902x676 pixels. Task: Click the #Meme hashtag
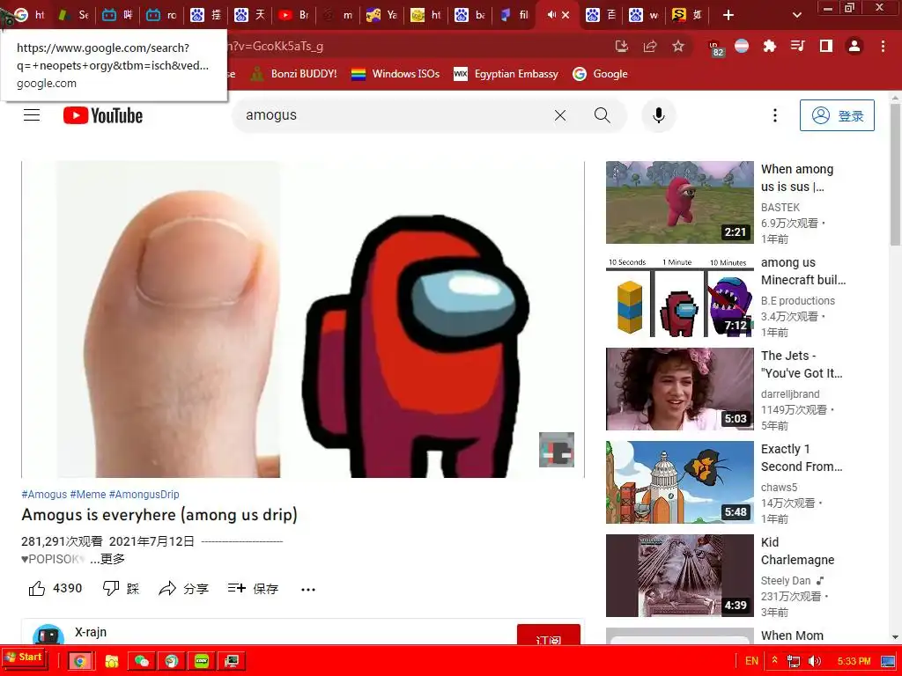[x=88, y=495]
